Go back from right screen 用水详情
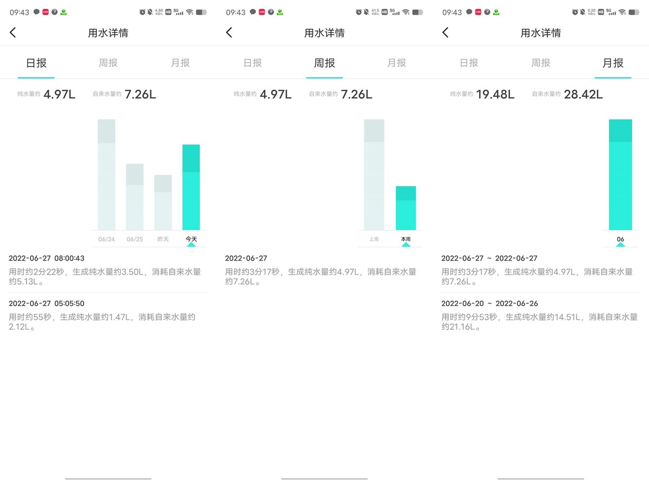 point(446,32)
